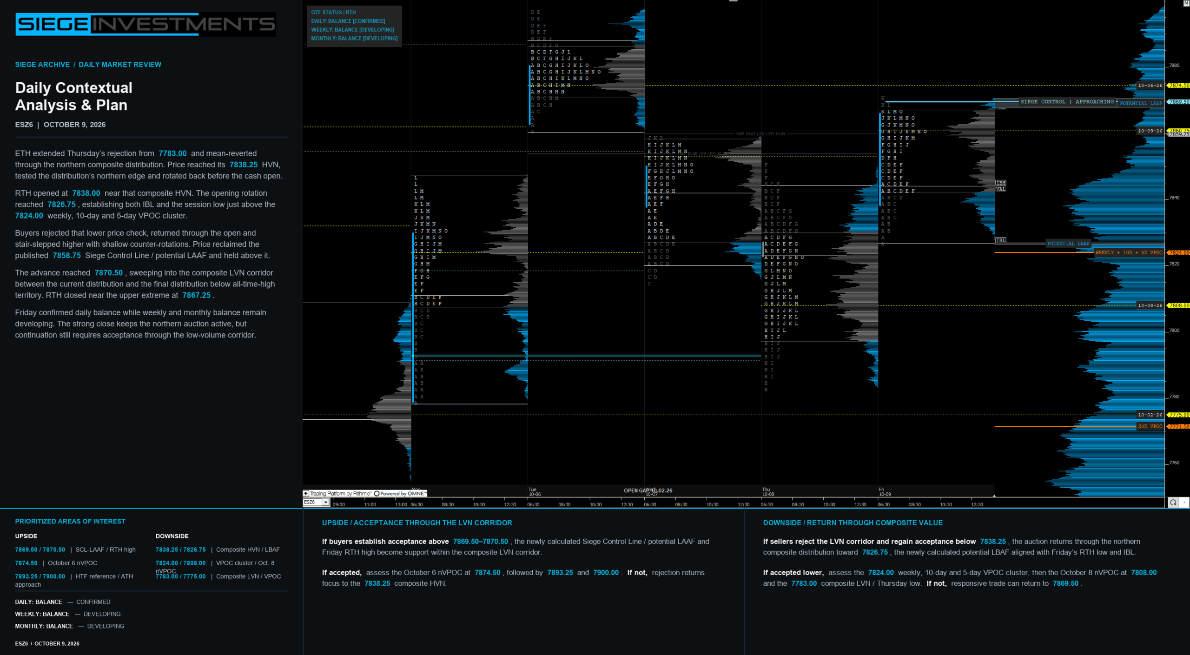This screenshot has width=1190, height=655.
Task: Select the VAL tag on Friday's profile
Action: 1001,189
